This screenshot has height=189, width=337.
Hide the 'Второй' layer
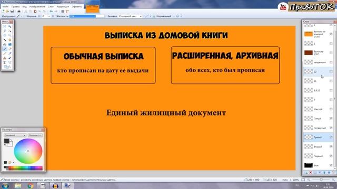(x=331, y=146)
